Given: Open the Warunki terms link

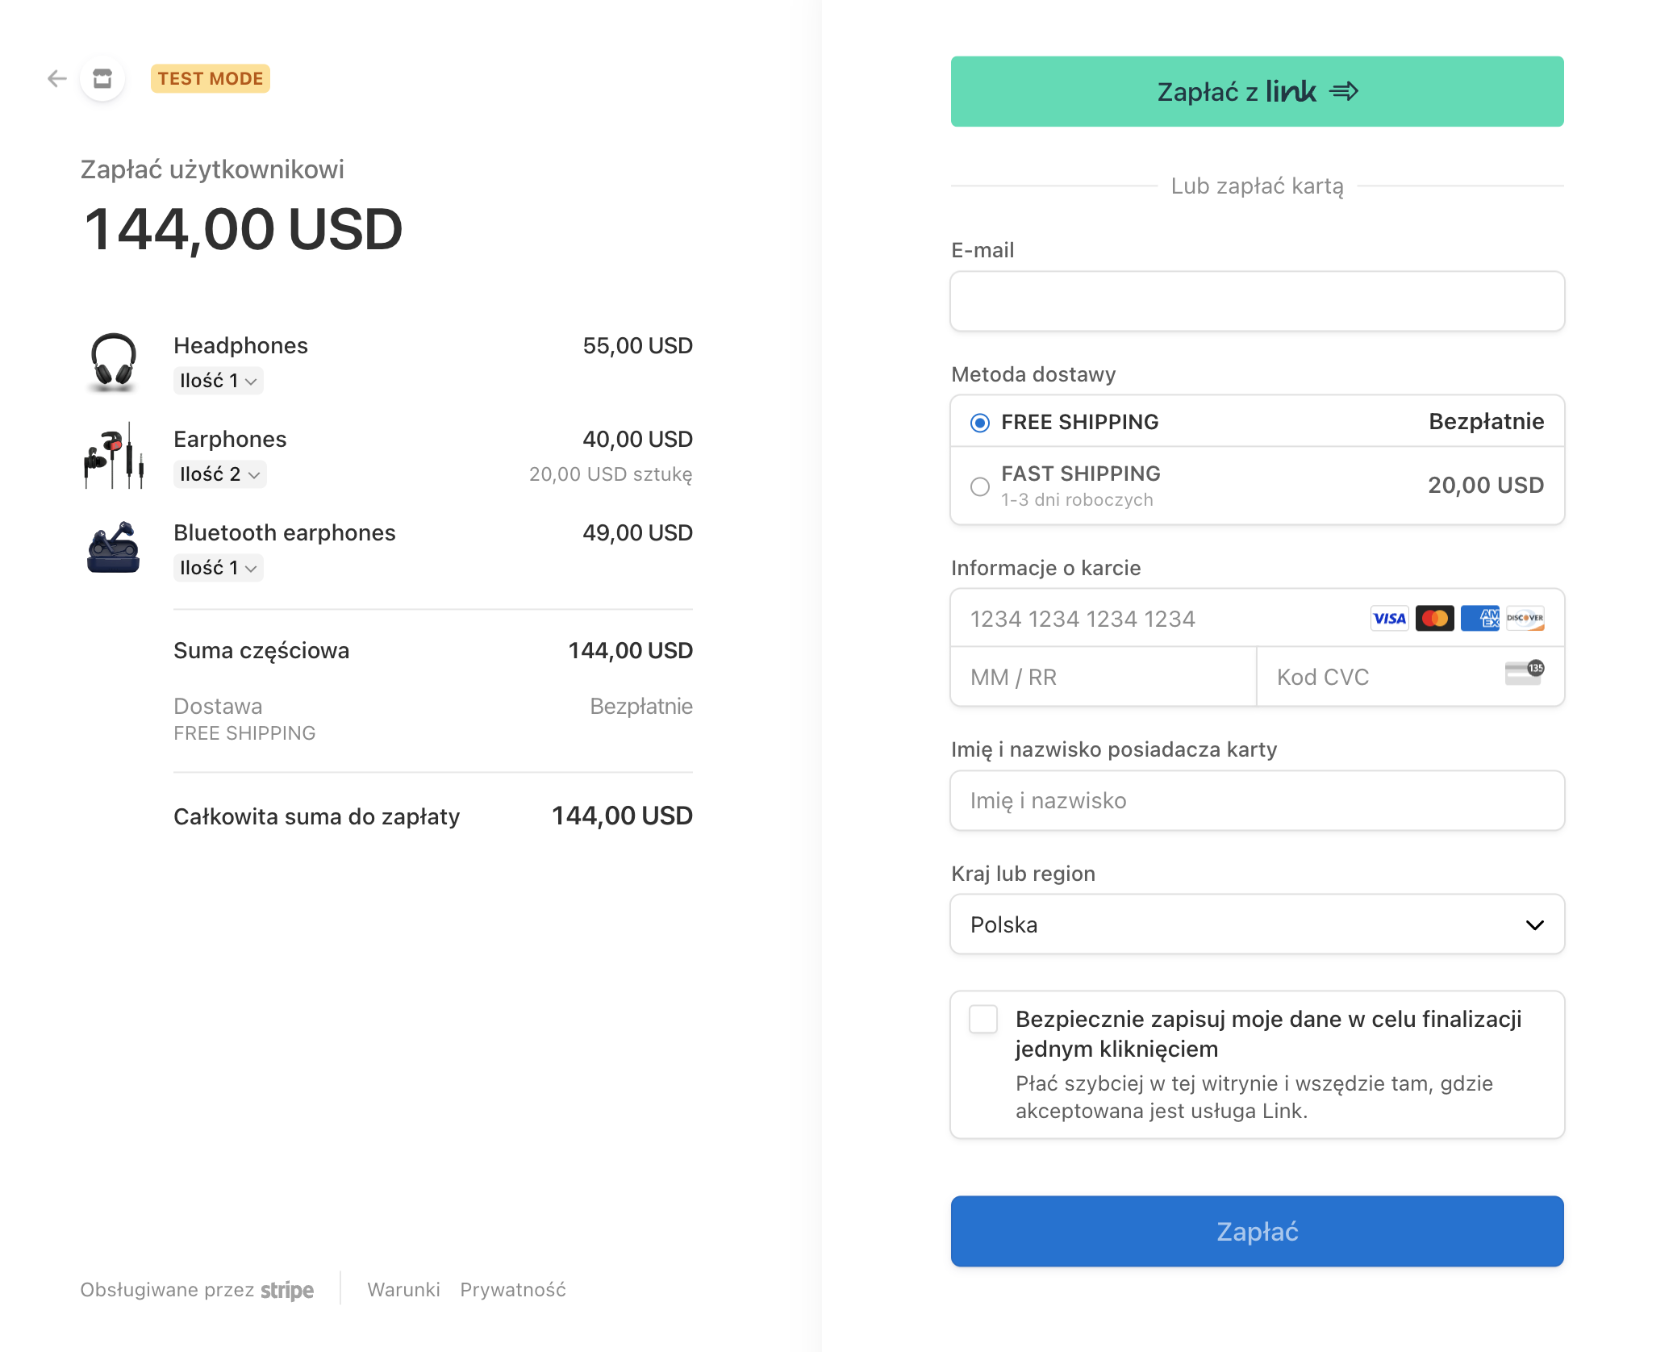Looking at the screenshot, I should click(x=403, y=1290).
